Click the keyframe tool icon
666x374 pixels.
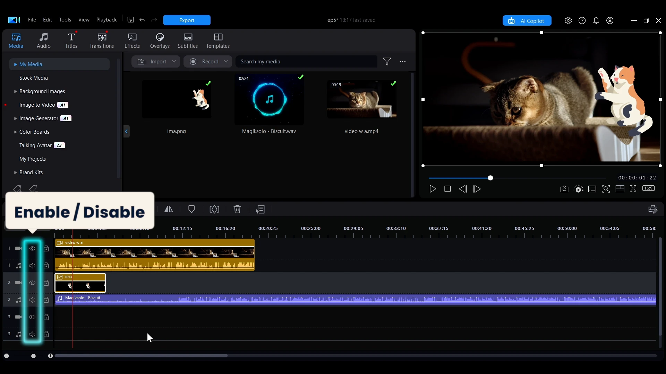(x=214, y=209)
